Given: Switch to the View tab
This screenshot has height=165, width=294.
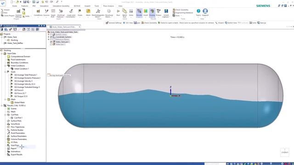Looking at the screenshot, I should click(x=120, y=6).
